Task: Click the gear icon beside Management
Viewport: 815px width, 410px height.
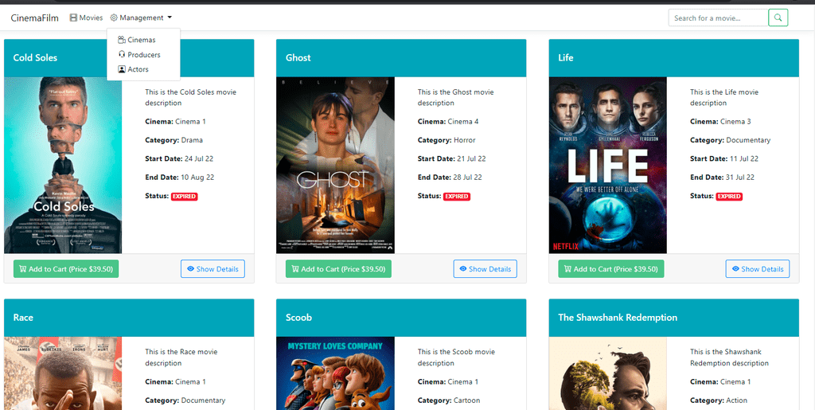Action: (114, 18)
